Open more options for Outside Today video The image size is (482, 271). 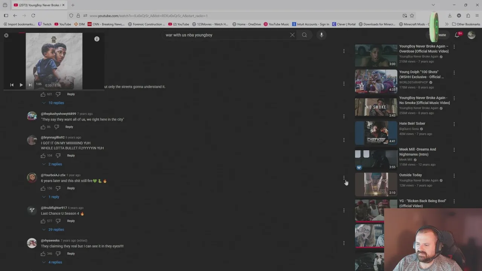click(x=454, y=175)
